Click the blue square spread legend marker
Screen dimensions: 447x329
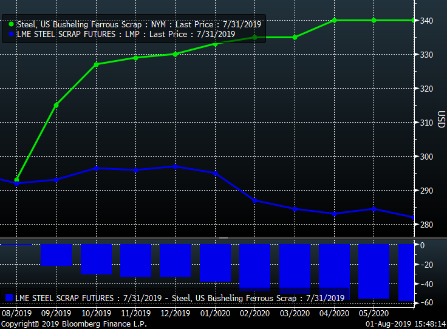(9, 297)
